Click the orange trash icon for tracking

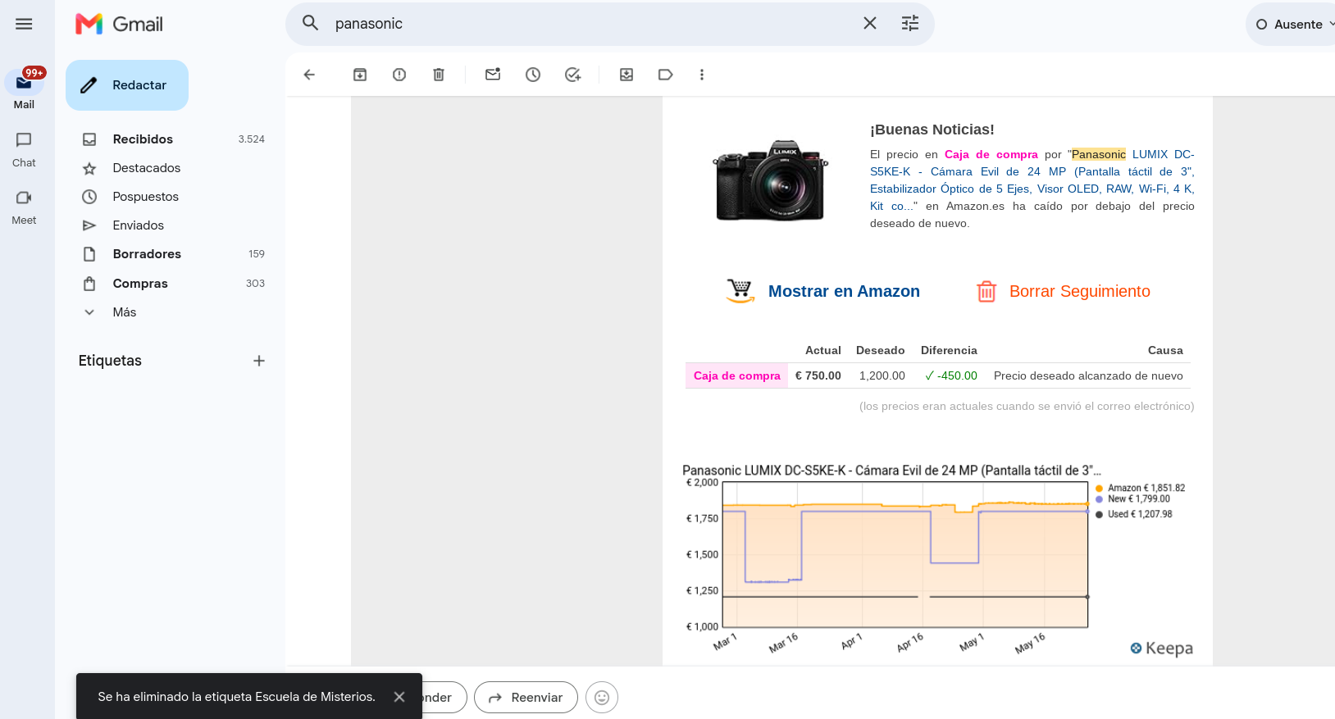(986, 291)
